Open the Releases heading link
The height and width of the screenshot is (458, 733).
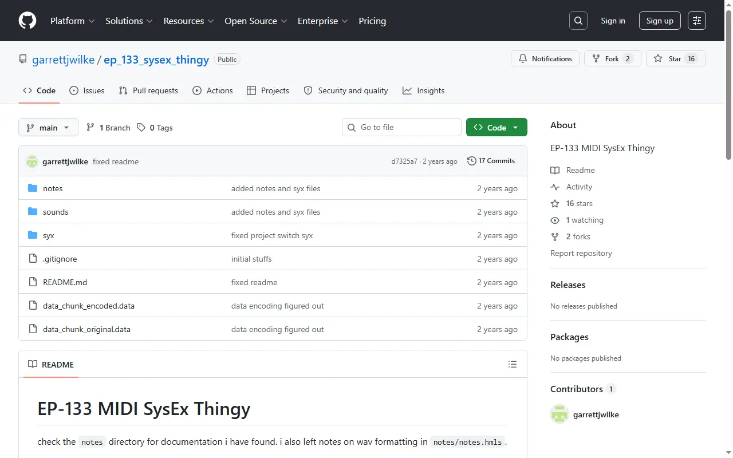click(x=568, y=285)
